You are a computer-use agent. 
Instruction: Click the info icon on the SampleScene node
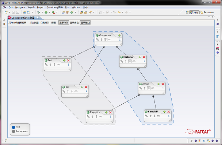(169, 116)
